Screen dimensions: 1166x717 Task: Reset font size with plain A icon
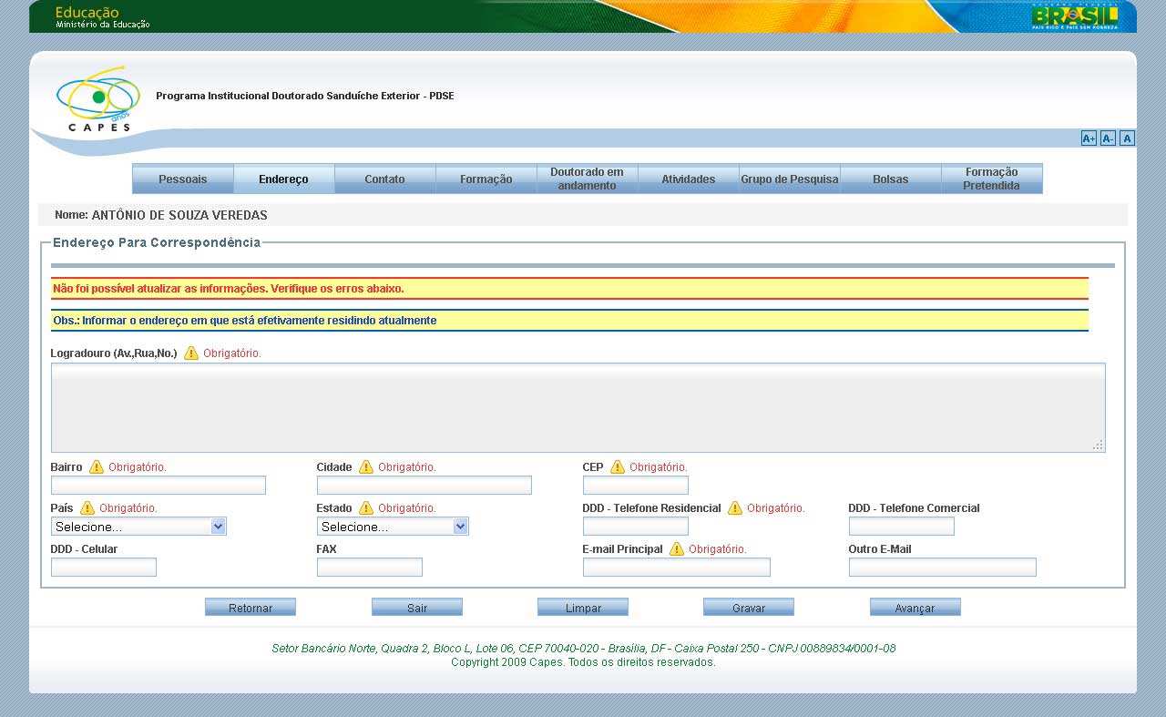point(1127,138)
